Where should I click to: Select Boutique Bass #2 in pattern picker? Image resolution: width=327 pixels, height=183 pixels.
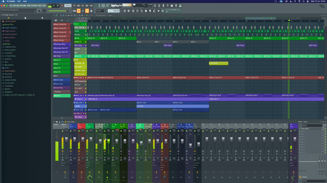[x=62, y=48]
